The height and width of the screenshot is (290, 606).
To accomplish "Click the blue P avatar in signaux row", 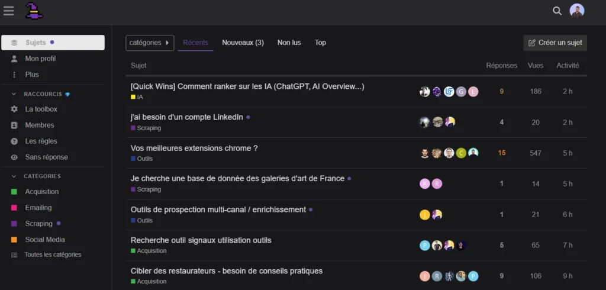I will click(425, 245).
